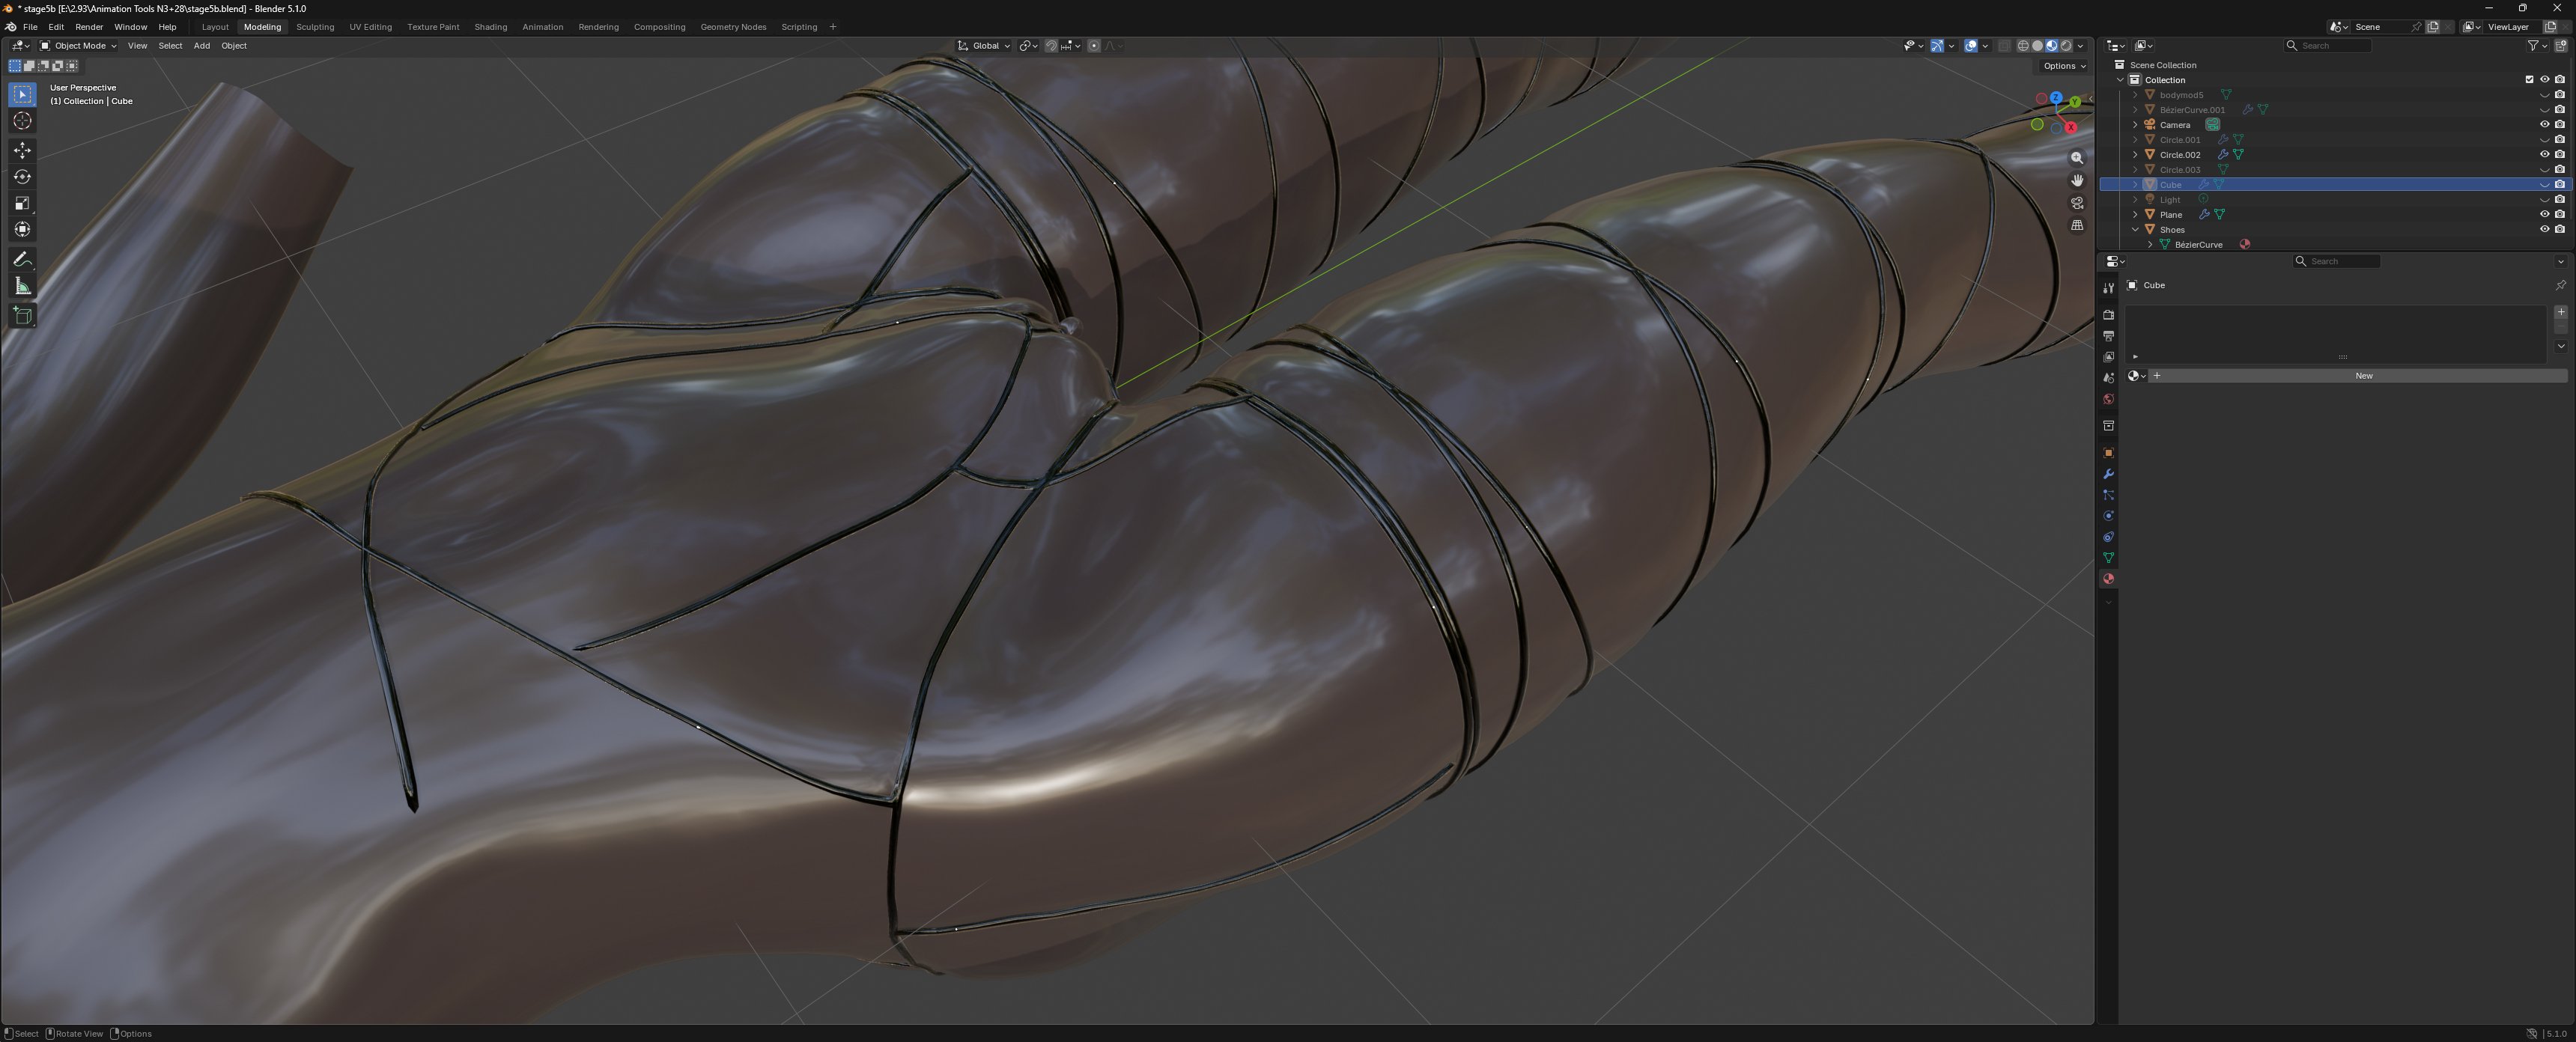
Task: Switch to the Sculpting workspace tab
Action: pos(315,27)
